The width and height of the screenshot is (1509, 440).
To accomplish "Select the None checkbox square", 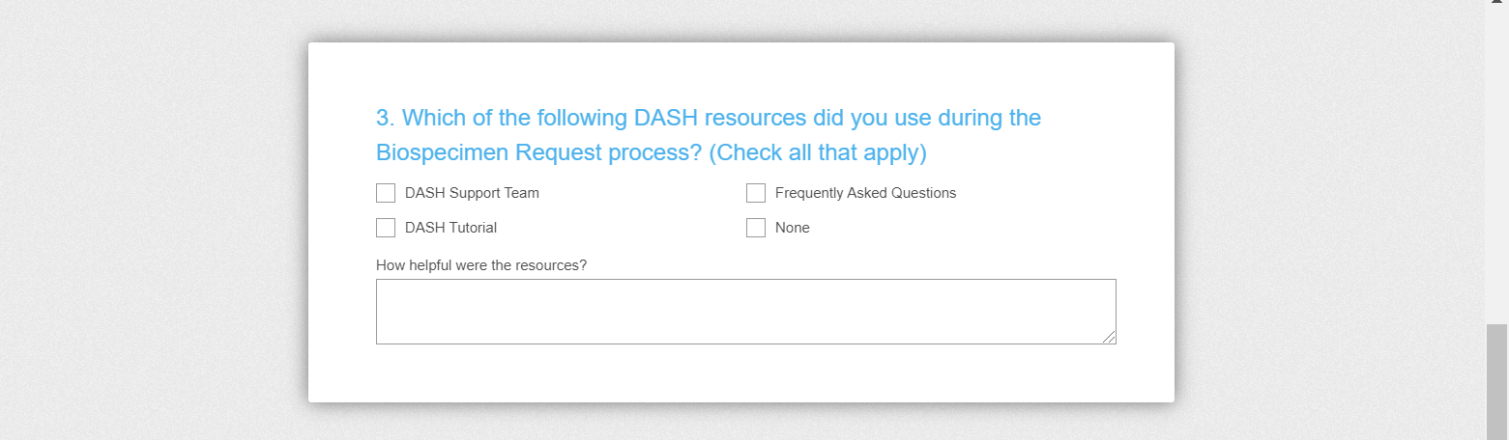I will (756, 228).
